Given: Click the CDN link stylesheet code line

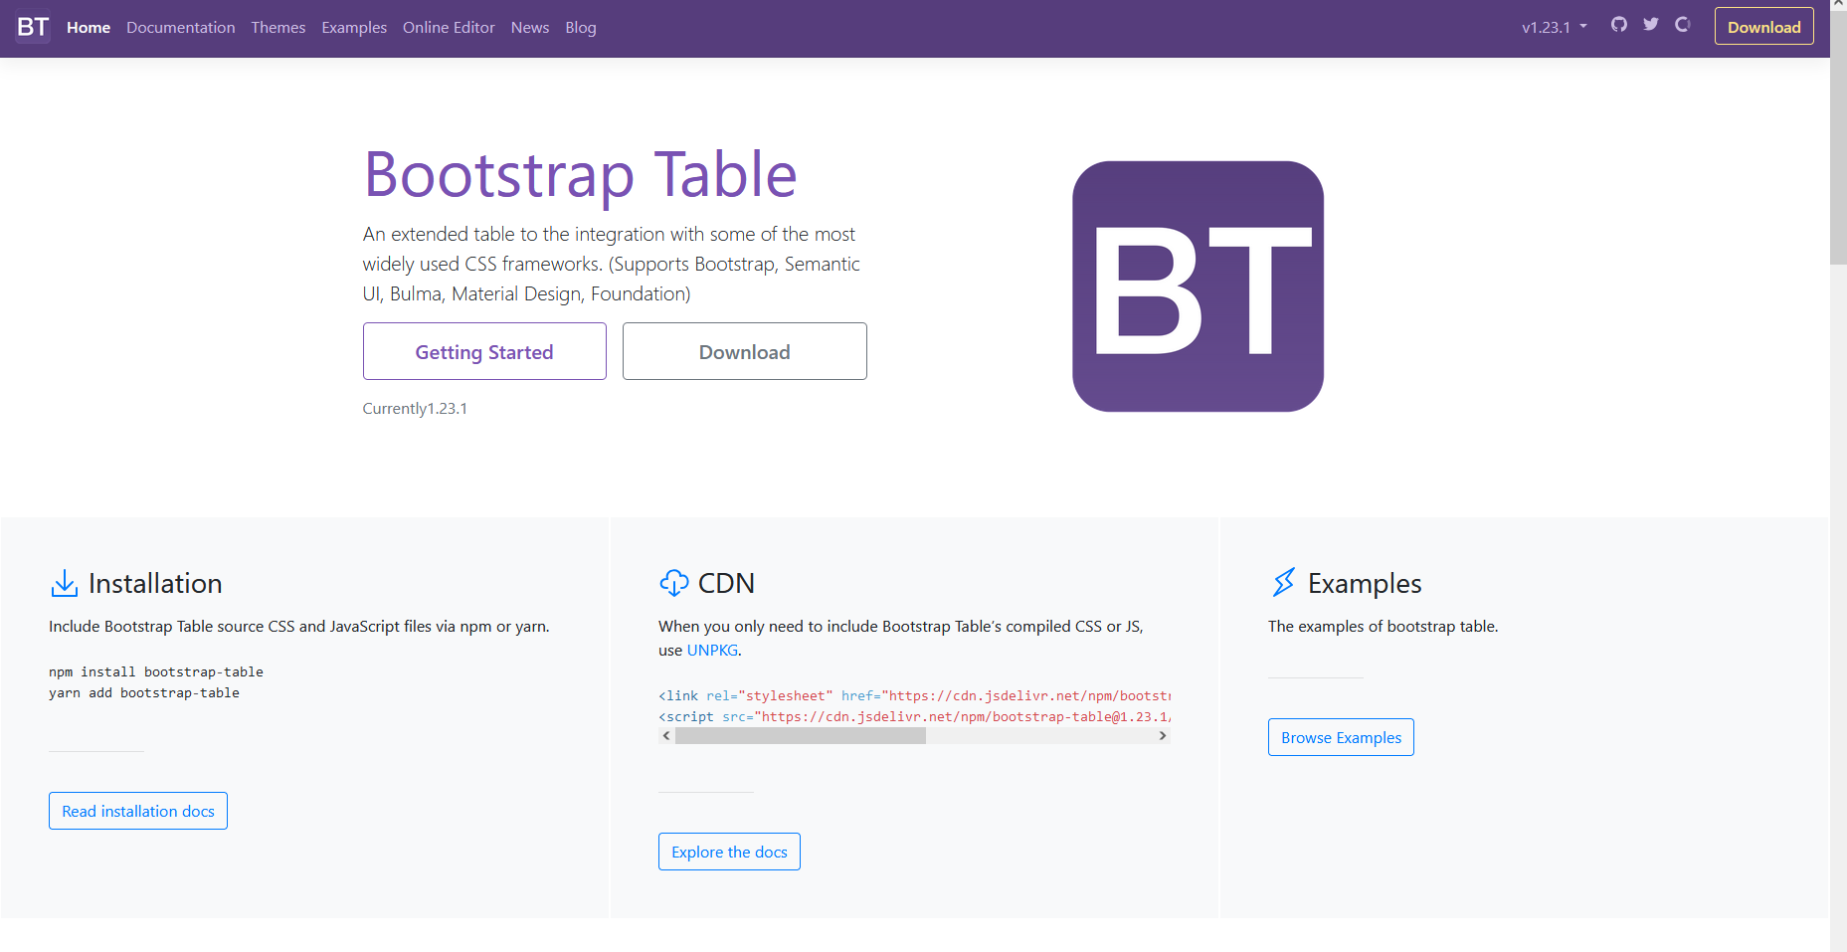Looking at the screenshot, I should coord(914,696).
